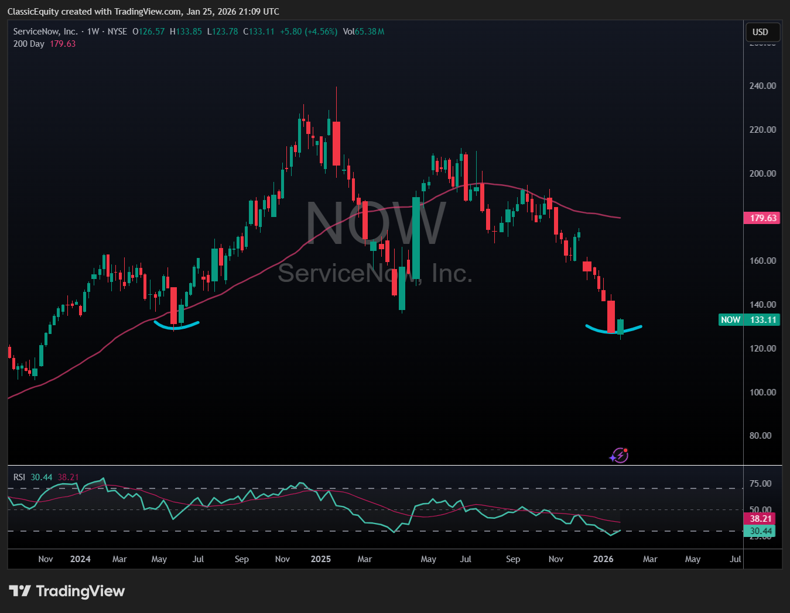Click the 140.00 price axis label
This screenshot has width=790, height=613.
point(762,304)
